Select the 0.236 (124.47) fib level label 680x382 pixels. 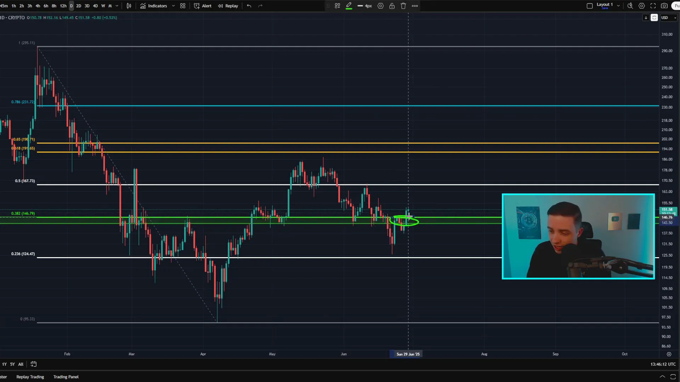23,254
